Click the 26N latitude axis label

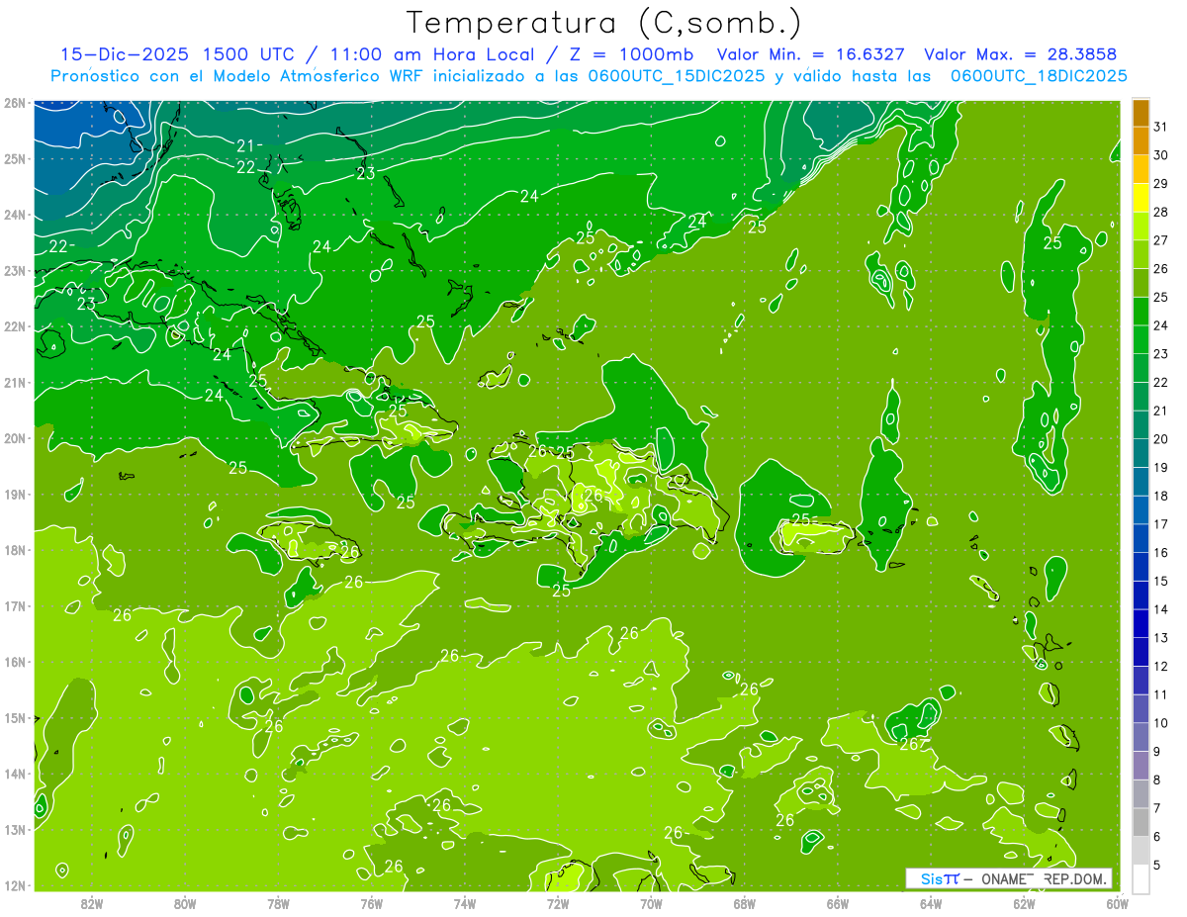tap(15, 103)
